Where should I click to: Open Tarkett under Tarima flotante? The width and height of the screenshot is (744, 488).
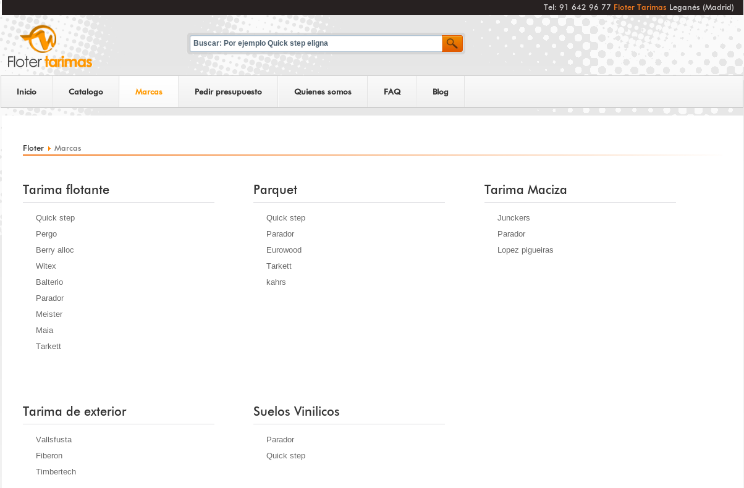[x=48, y=347]
